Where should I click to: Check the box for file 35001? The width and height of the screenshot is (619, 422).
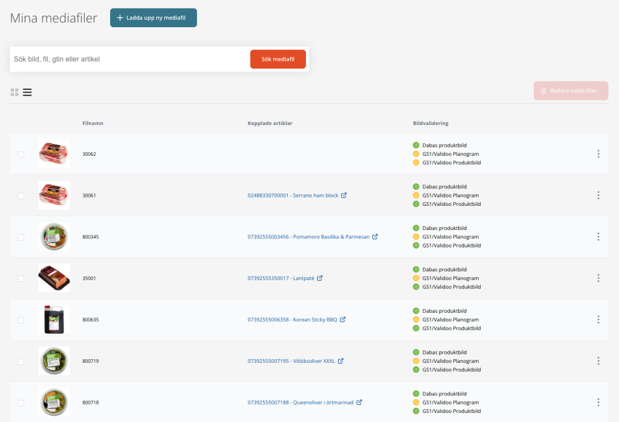(21, 279)
